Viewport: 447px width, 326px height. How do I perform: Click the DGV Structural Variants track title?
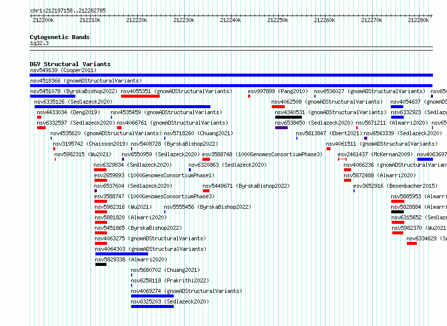click(70, 64)
